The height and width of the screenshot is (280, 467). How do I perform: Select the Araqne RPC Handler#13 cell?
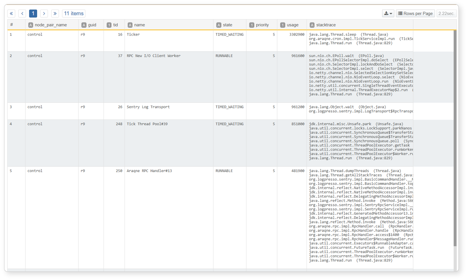tap(169, 217)
